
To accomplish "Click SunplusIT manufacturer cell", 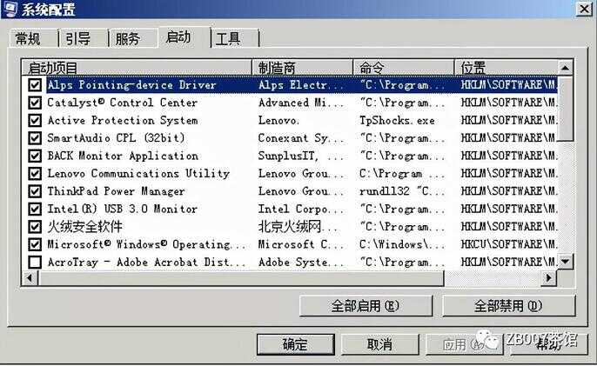I will coord(300,156).
